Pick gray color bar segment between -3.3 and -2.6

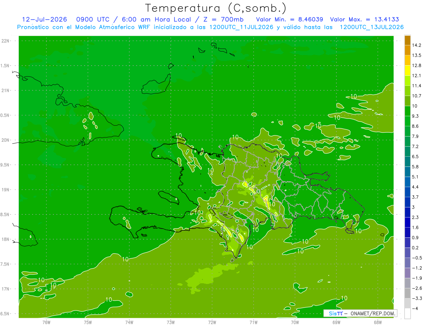pos(407,293)
